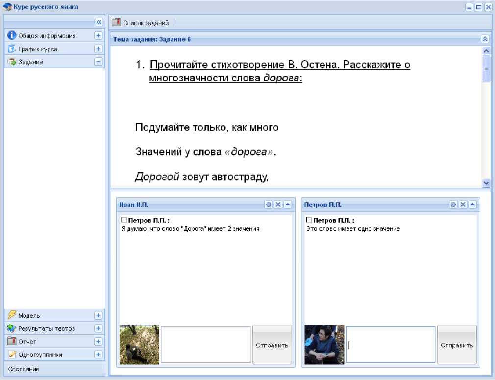Collapse the Задание section
The width and height of the screenshot is (495, 380).
pos(98,62)
